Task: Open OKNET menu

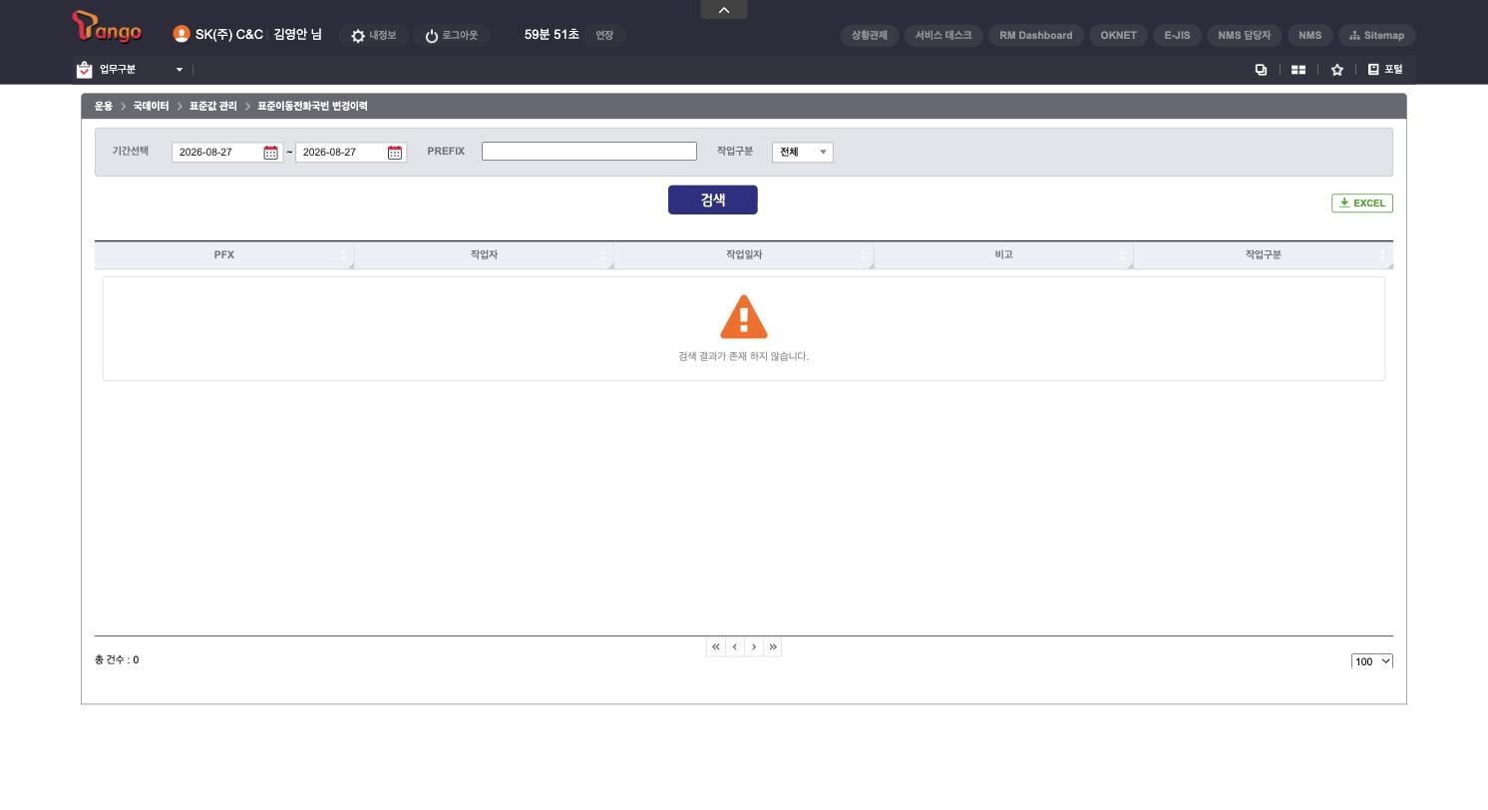Action: pyautogui.click(x=1119, y=36)
